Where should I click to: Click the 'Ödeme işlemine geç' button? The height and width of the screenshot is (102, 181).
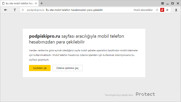pos(67,68)
